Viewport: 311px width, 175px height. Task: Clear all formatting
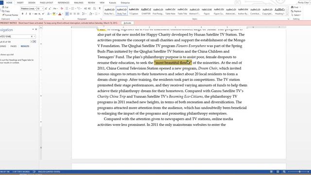tap(62, 9)
